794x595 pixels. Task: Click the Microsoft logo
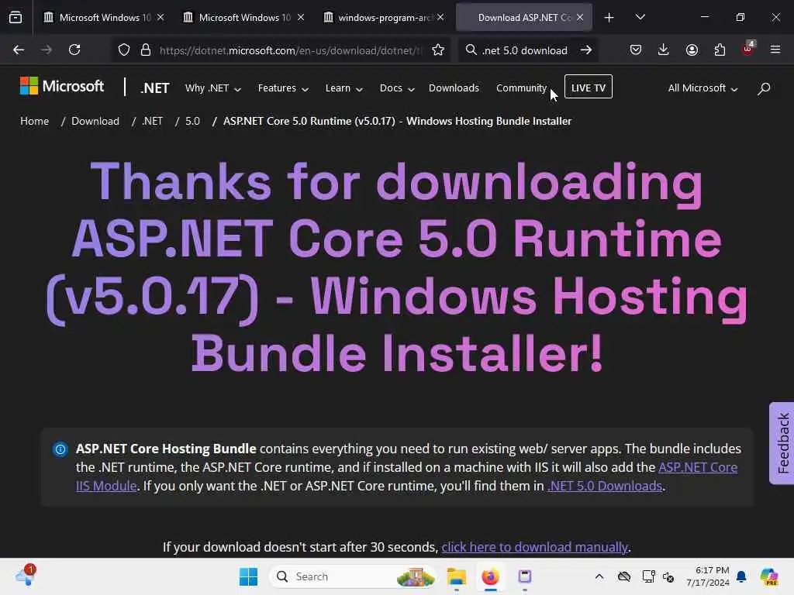tap(62, 86)
